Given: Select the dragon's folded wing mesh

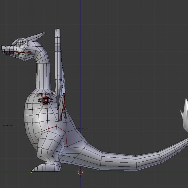Looking at the screenshot, I should 60,74.
